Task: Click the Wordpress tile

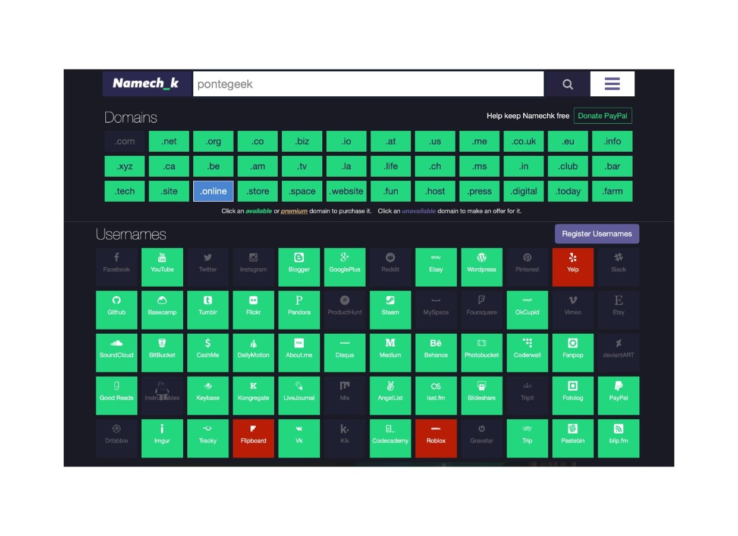Action: (482, 268)
